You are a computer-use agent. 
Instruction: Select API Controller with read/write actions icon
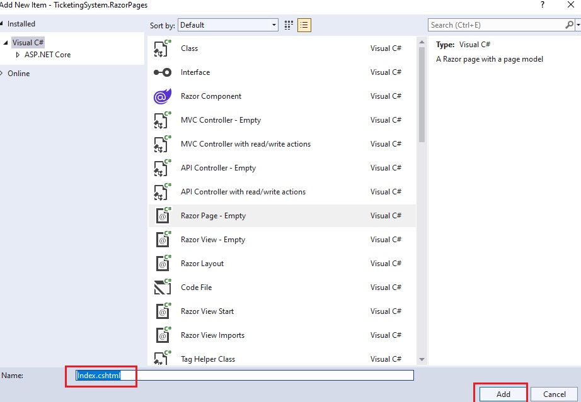point(163,192)
